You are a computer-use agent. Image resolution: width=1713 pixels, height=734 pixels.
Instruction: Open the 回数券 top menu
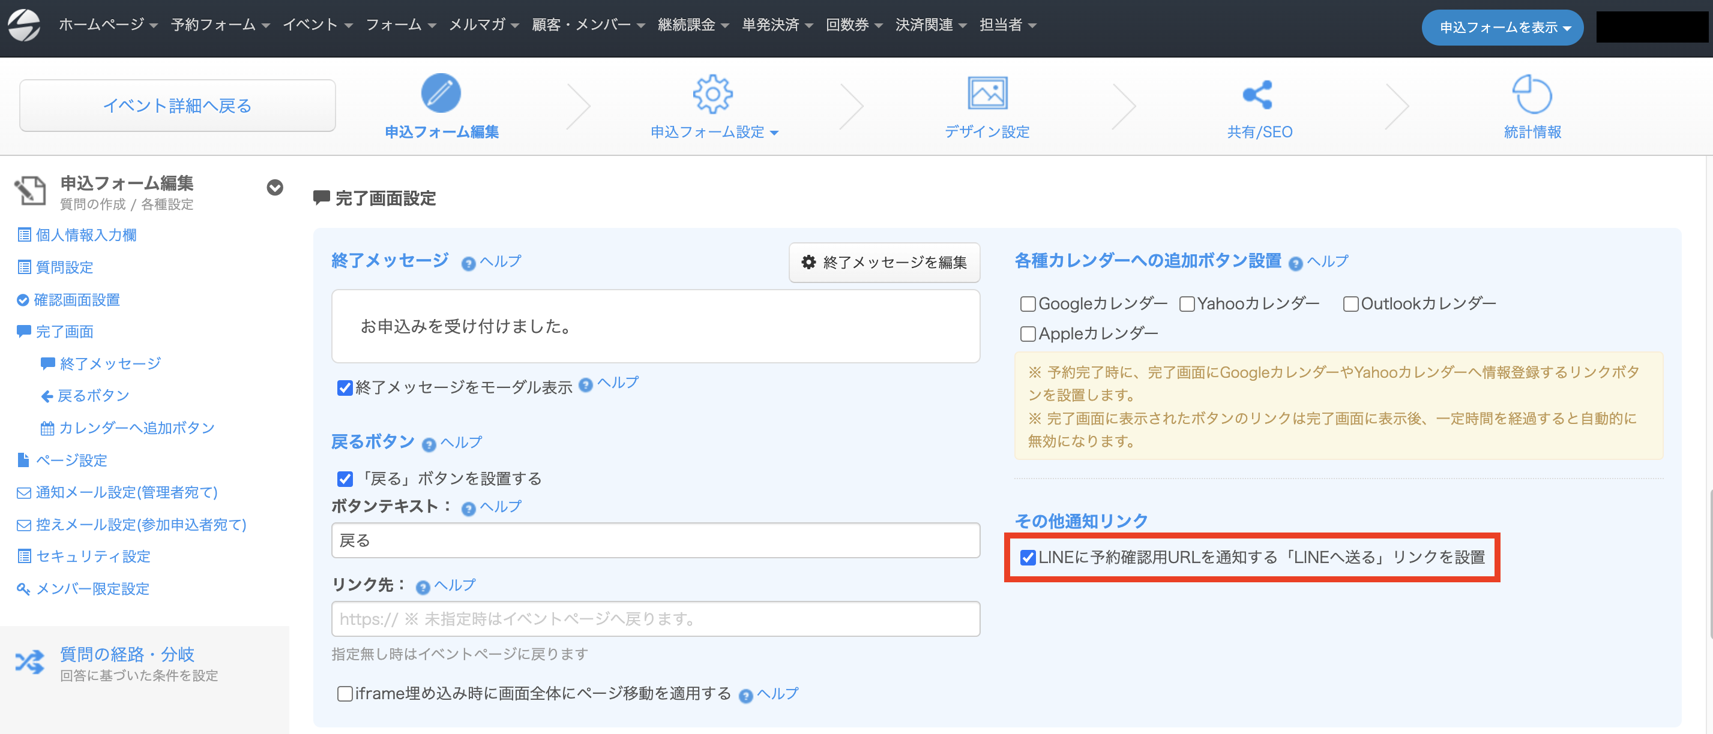854,25
